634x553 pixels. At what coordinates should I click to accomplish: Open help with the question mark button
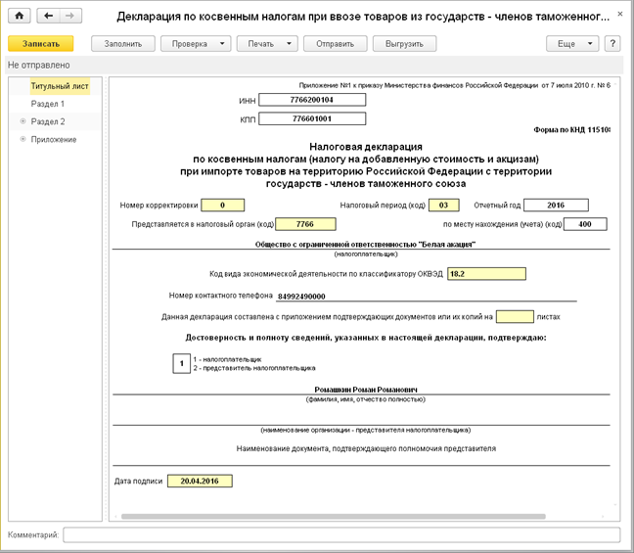pos(612,44)
